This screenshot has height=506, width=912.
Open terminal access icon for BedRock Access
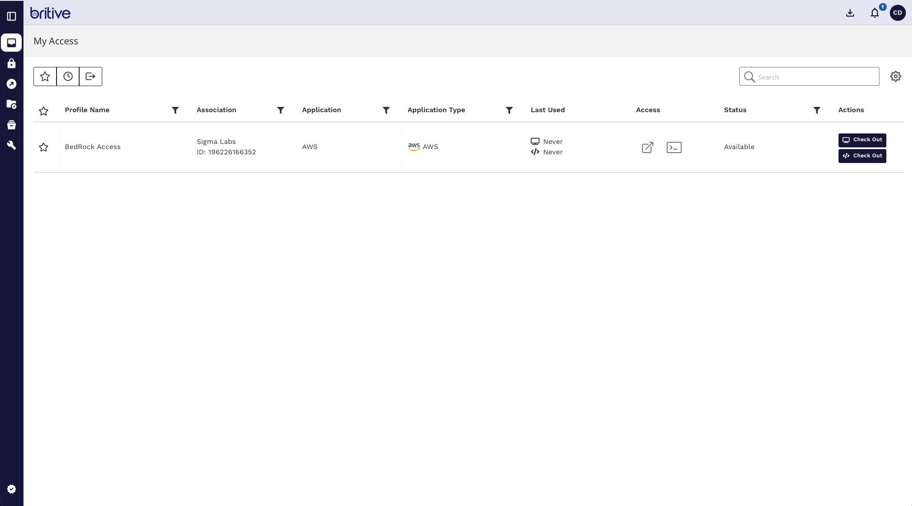674,147
